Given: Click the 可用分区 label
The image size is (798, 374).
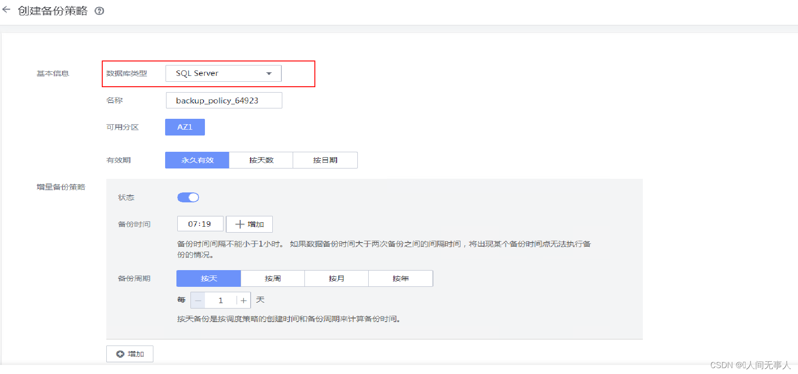Looking at the screenshot, I should click(x=122, y=127).
